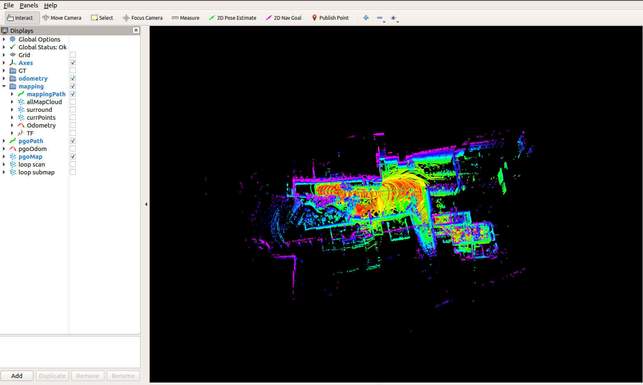Click the red Odometry arrow icon under mapping
643x385 pixels.
coord(21,125)
